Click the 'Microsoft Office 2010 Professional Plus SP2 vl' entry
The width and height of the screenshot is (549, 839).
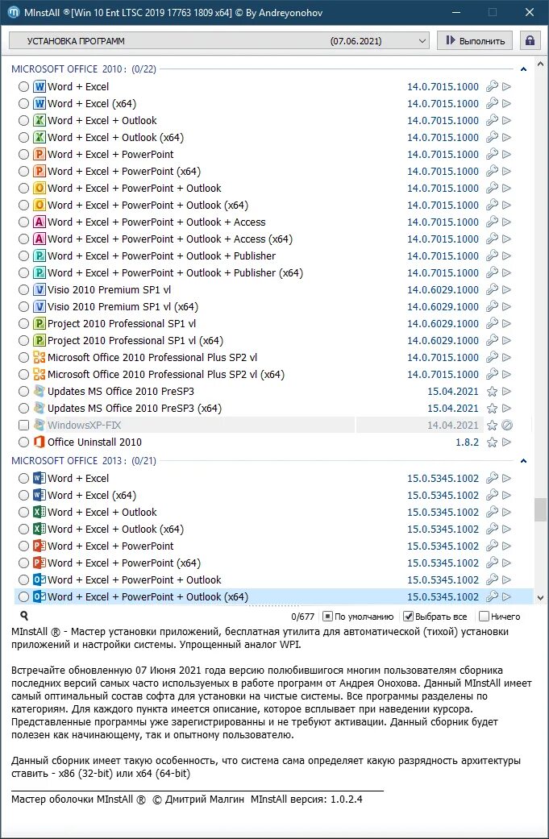[152, 357]
